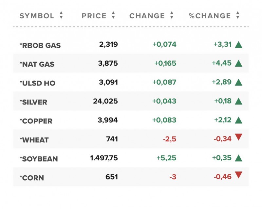Click the green up arrow for RBOB GAS
The width and height of the screenshot is (262, 209).
coord(238,45)
